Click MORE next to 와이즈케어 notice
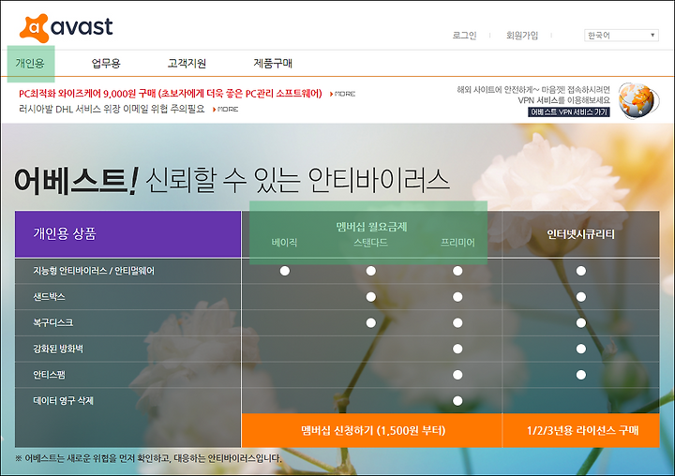This screenshot has height=476, width=675. pyautogui.click(x=343, y=94)
